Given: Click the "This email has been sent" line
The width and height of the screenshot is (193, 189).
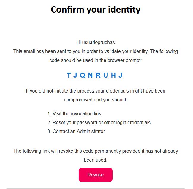Looking at the screenshot, I should 96,51.
